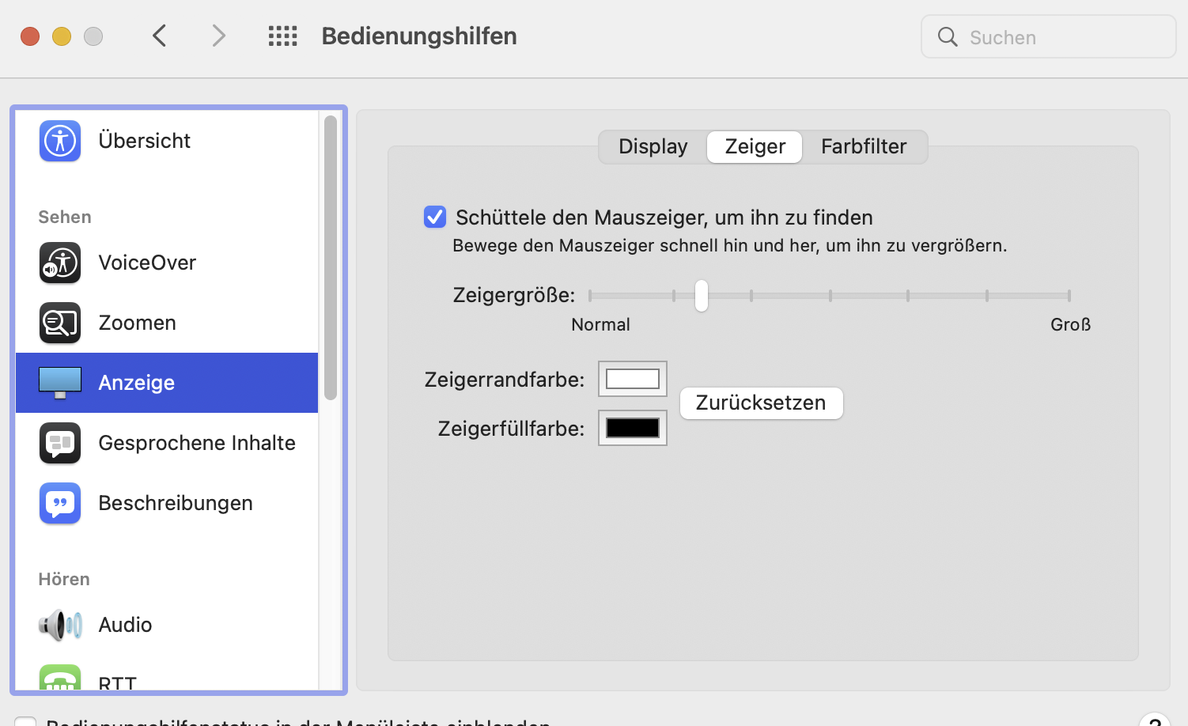Select the VoiceOver icon in sidebar
1188x726 pixels.
point(60,263)
